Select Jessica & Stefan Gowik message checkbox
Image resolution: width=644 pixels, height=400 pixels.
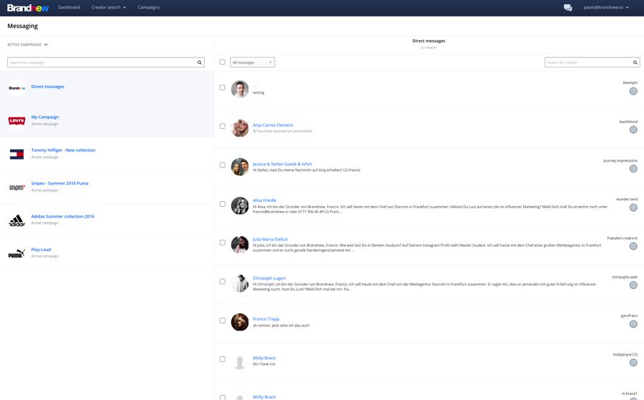coord(223,165)
